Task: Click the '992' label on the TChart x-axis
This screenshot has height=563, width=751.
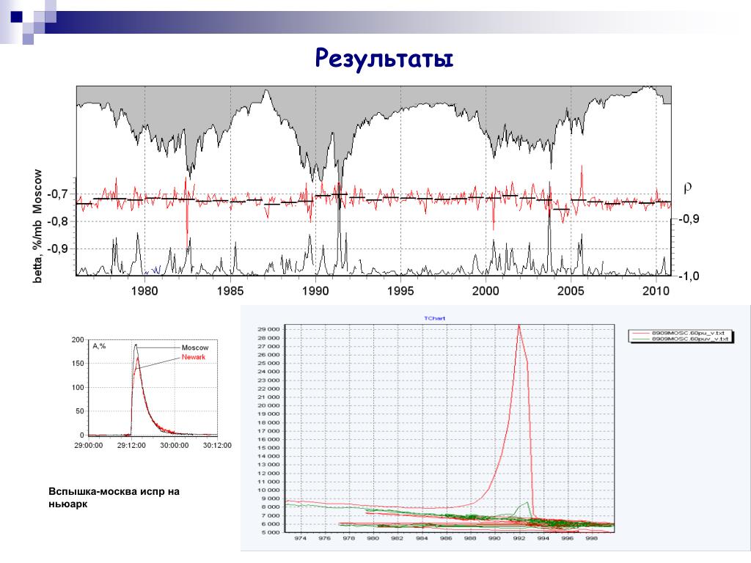Action: point(519,539)
